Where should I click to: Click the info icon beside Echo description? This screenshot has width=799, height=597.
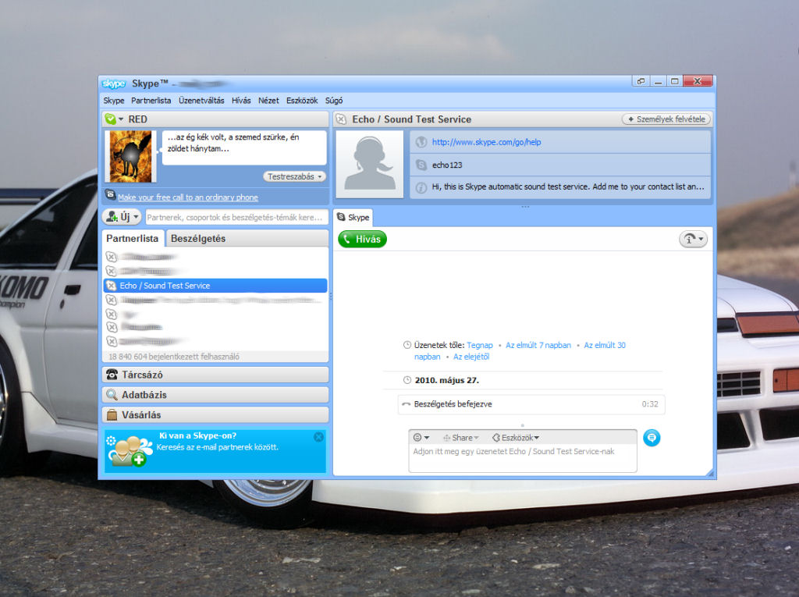421,187
